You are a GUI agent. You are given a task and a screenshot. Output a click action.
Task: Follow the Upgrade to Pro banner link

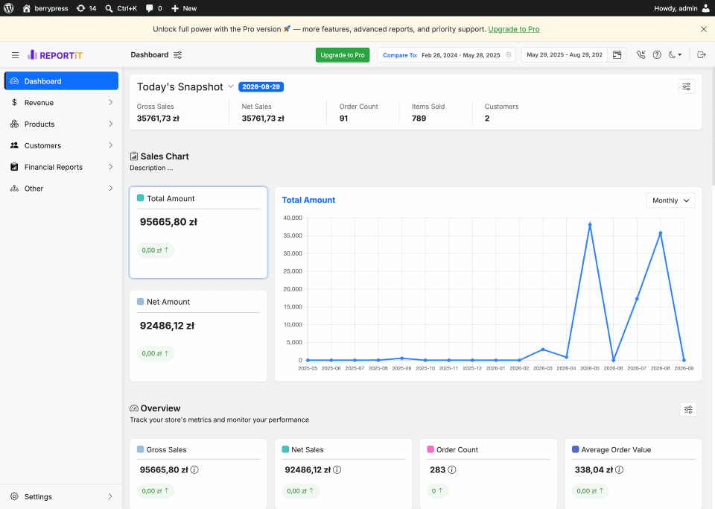coord(513,29)
